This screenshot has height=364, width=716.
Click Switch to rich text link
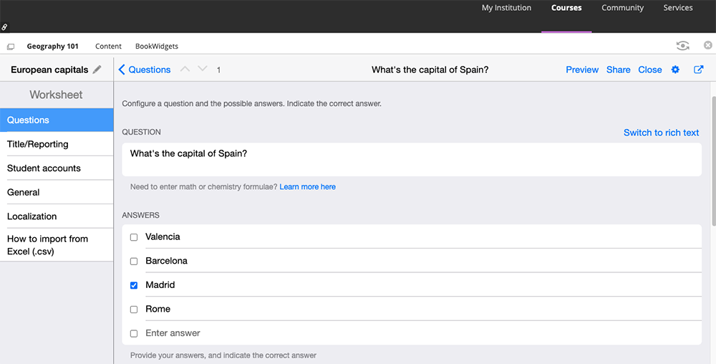click(661, 133)
